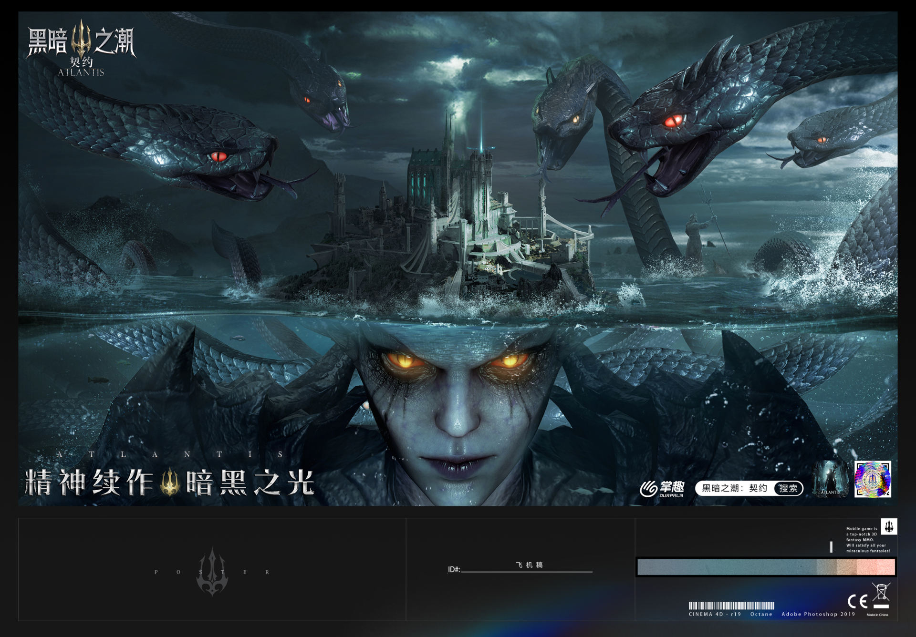This screenshot has width=916, height=637.
Task: Click the Octane label
Action: click(x=761, y=614)
